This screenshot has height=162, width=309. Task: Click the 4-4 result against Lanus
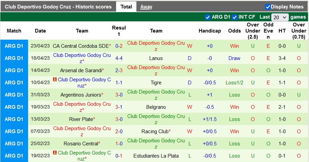[x=119, y=58]
